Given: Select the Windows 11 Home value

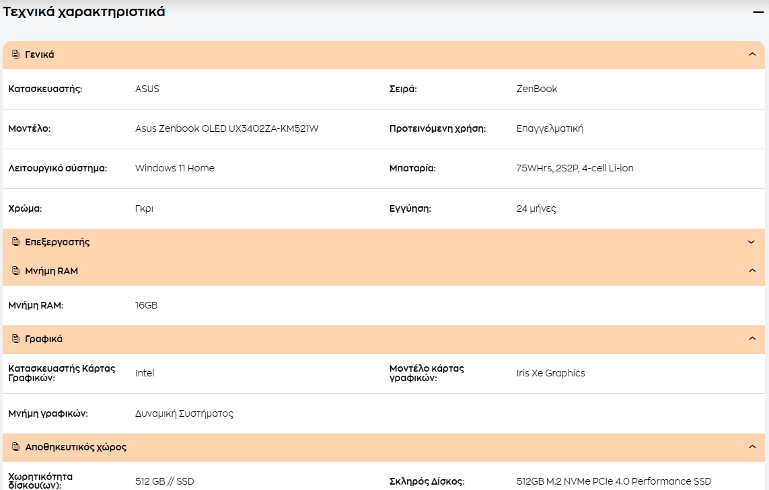Looking at the screenshot, I should point(175,168).
